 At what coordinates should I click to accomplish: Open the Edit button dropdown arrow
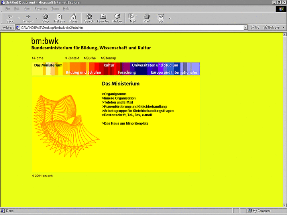(x=170, y=18)
